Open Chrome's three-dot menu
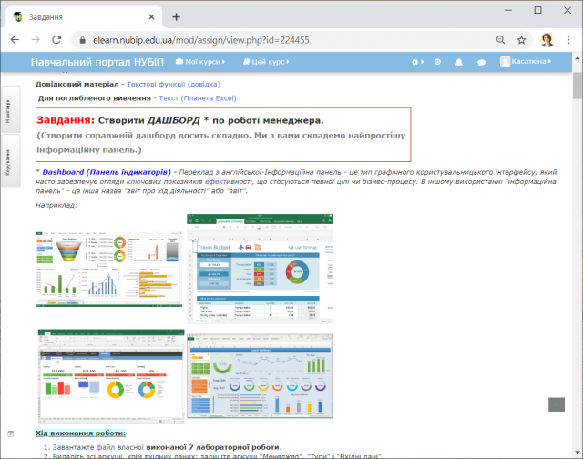Image resolution: width=583 pixels, height=459 pixels. [569, 40]
